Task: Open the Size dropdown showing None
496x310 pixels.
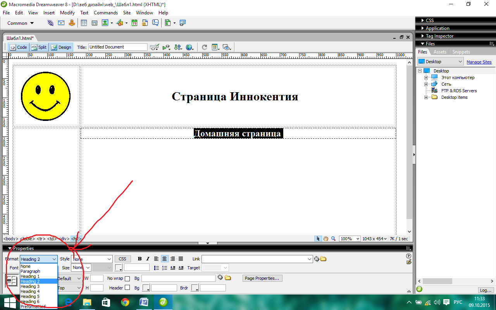Action: coord(81,268)
